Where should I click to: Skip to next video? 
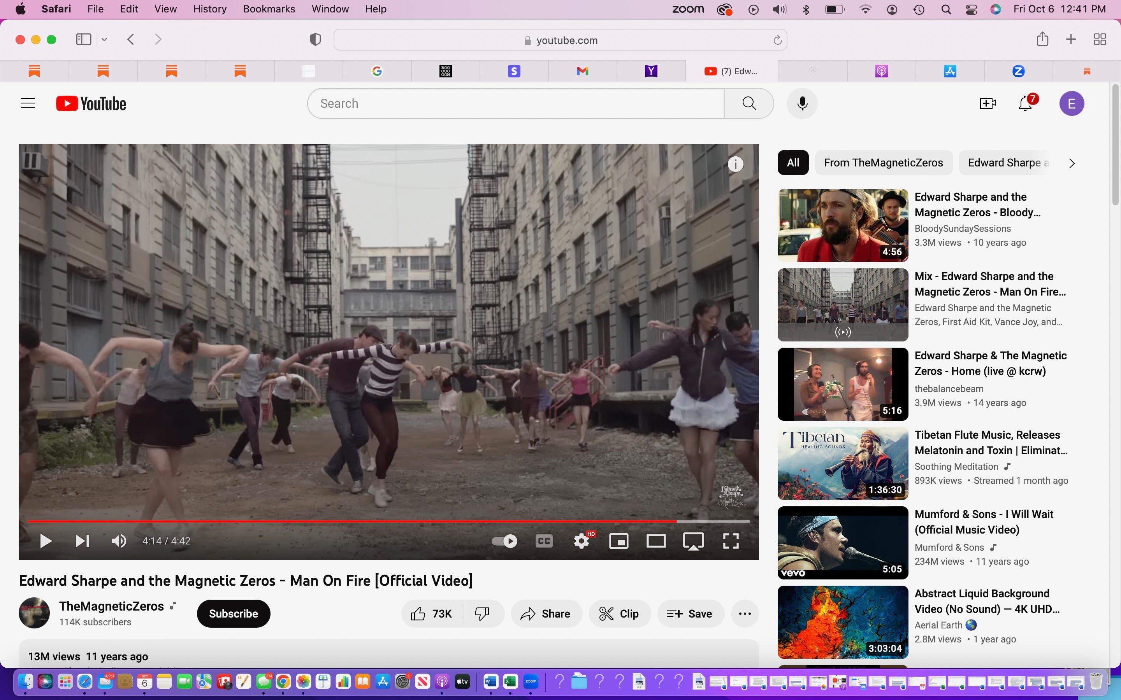pos(83,541)
